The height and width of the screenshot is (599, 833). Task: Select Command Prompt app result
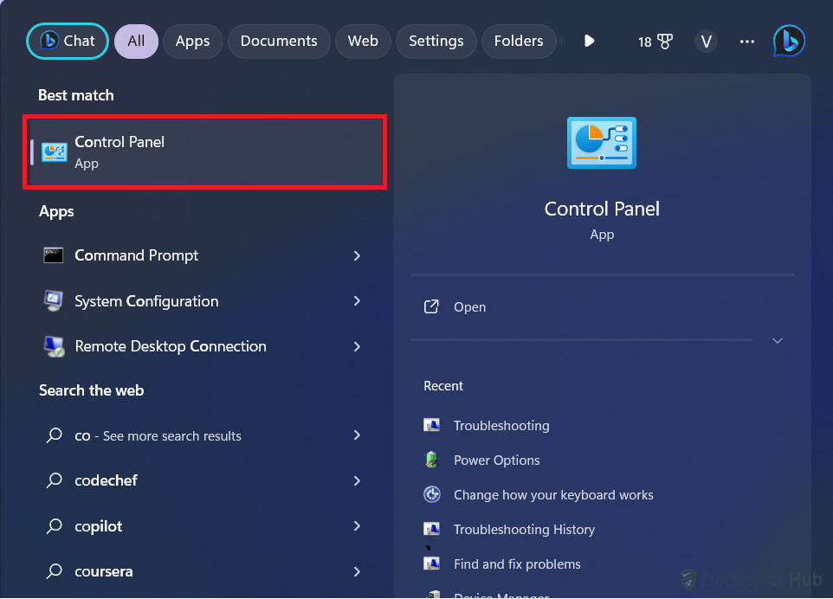coord(205,255)
